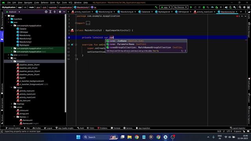Collapse the values folder
This screenshot has height=141, width=251.
11,107
